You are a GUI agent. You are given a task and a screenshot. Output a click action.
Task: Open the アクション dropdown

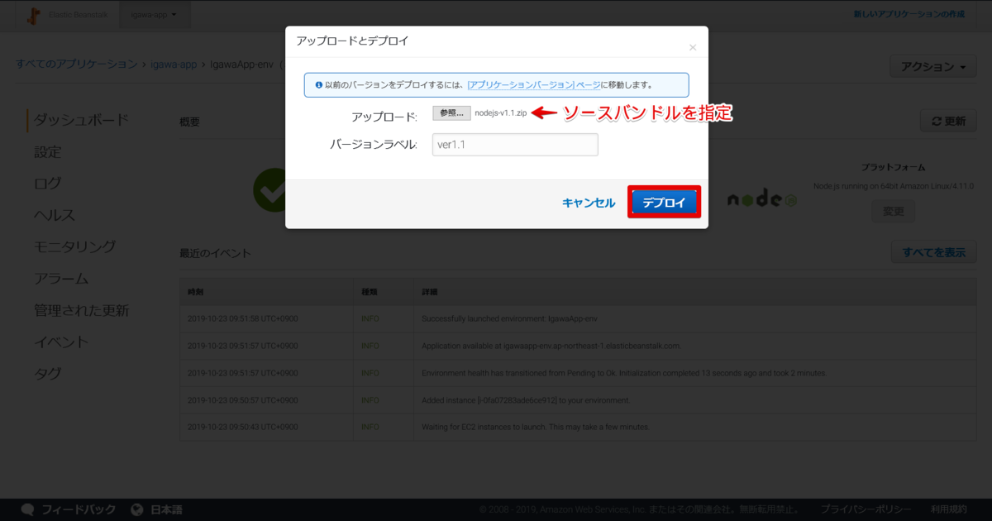tap(932, 66)
